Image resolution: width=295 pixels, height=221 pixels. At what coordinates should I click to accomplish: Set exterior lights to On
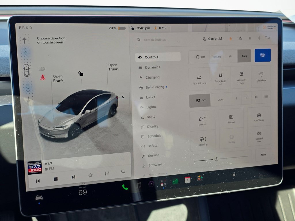point(231,56)
